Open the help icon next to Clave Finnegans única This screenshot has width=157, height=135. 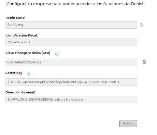(57, 54)
